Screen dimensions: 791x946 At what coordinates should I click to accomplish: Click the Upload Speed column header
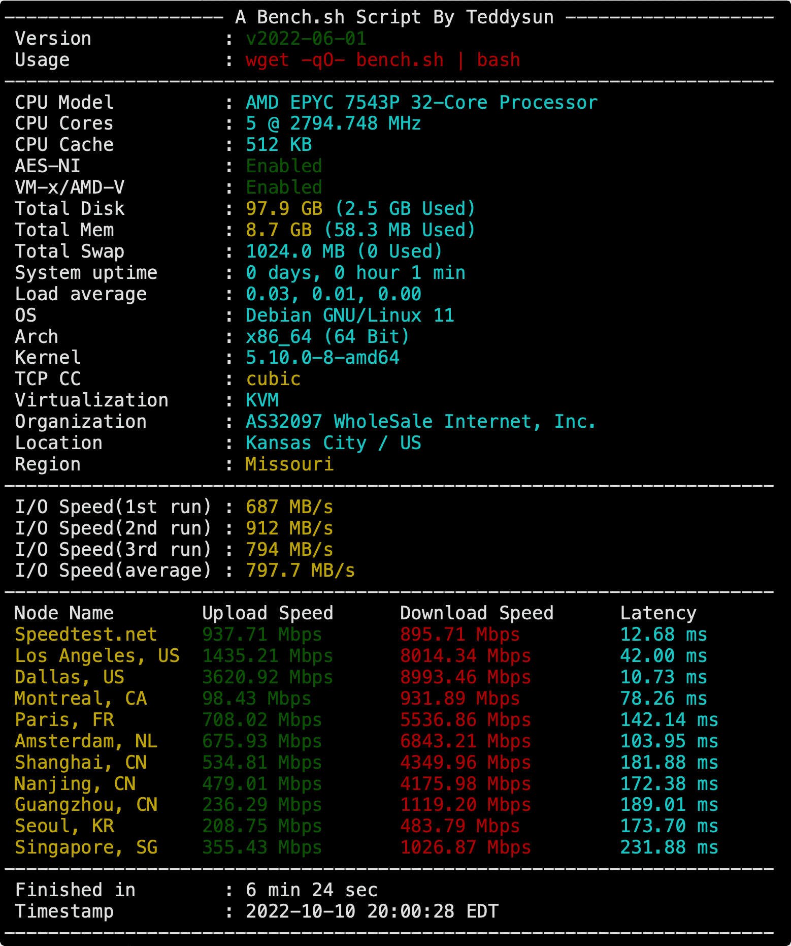[268, 613]
